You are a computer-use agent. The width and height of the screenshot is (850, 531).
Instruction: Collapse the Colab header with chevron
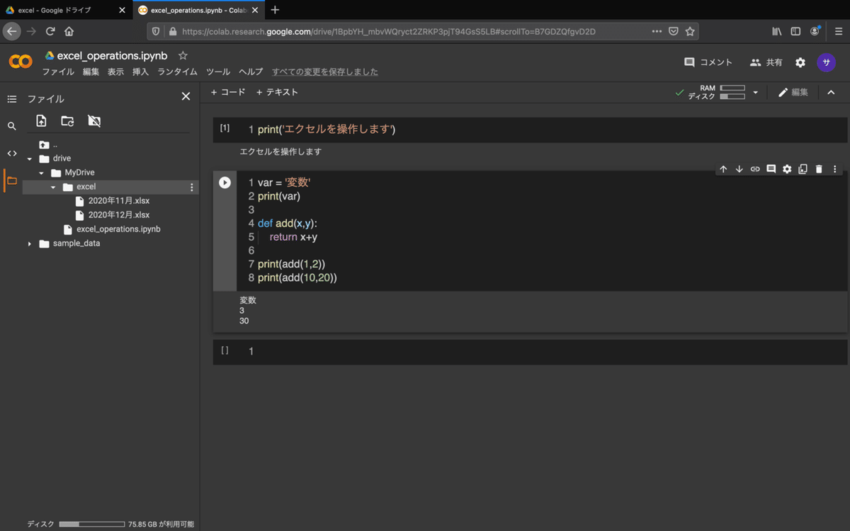(x=832, y=93)
